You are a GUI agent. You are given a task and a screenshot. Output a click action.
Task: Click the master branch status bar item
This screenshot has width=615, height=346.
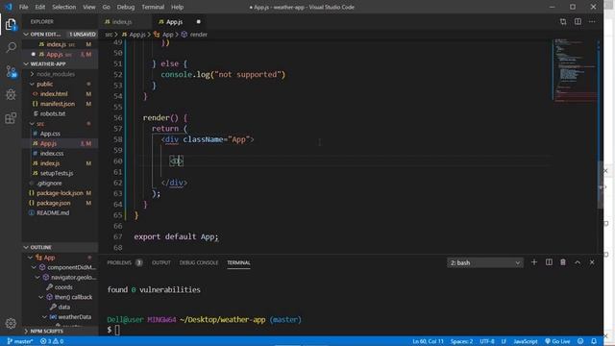(20, 341)
